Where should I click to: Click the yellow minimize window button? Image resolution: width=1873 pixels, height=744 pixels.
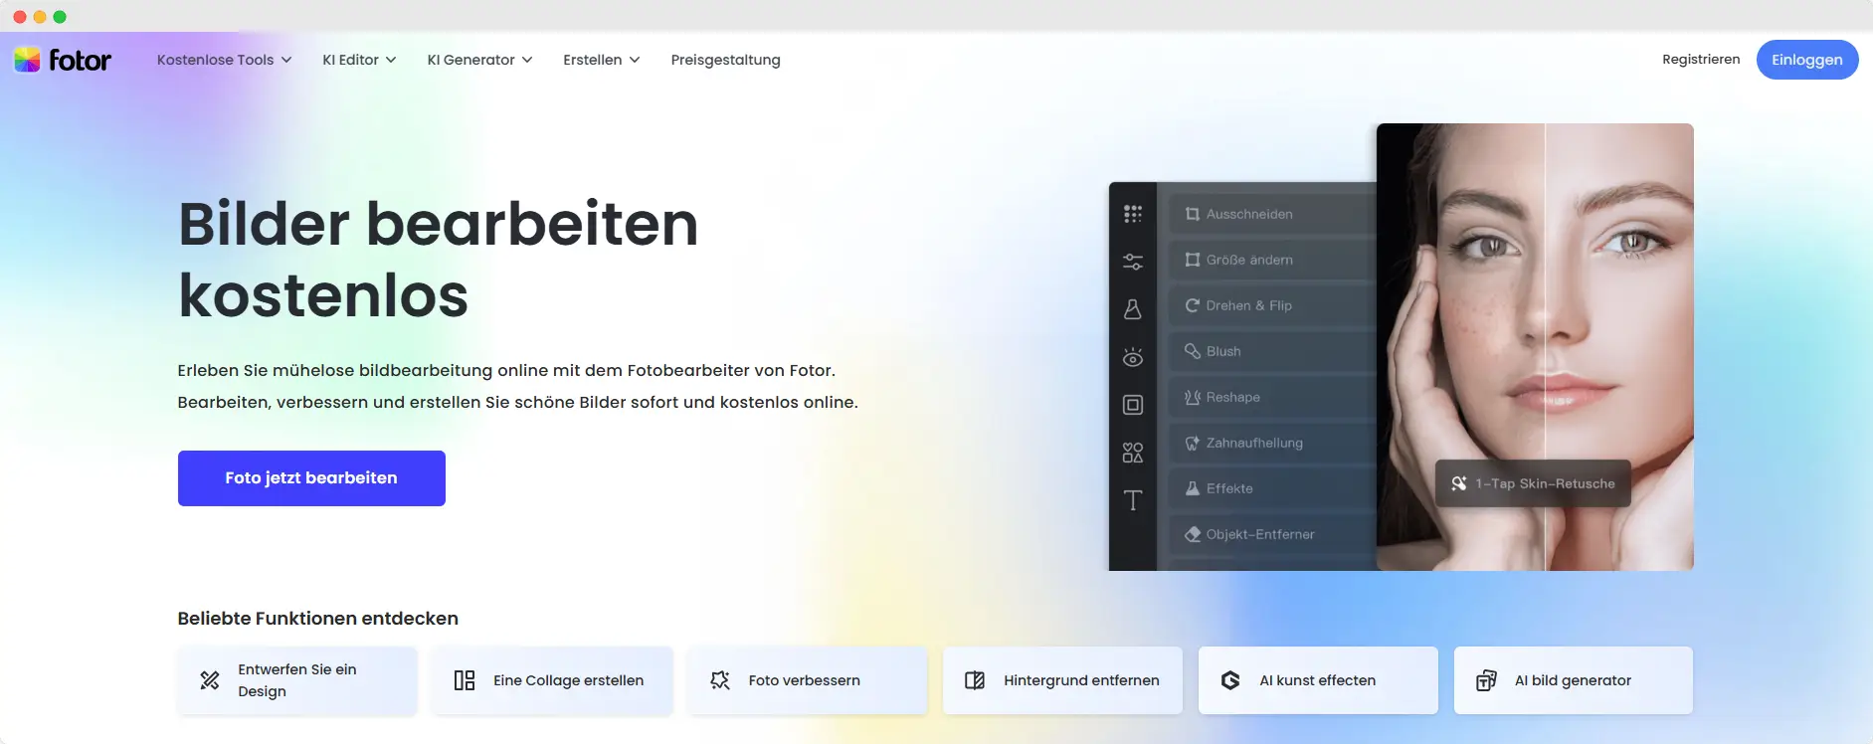click(40, 17)
